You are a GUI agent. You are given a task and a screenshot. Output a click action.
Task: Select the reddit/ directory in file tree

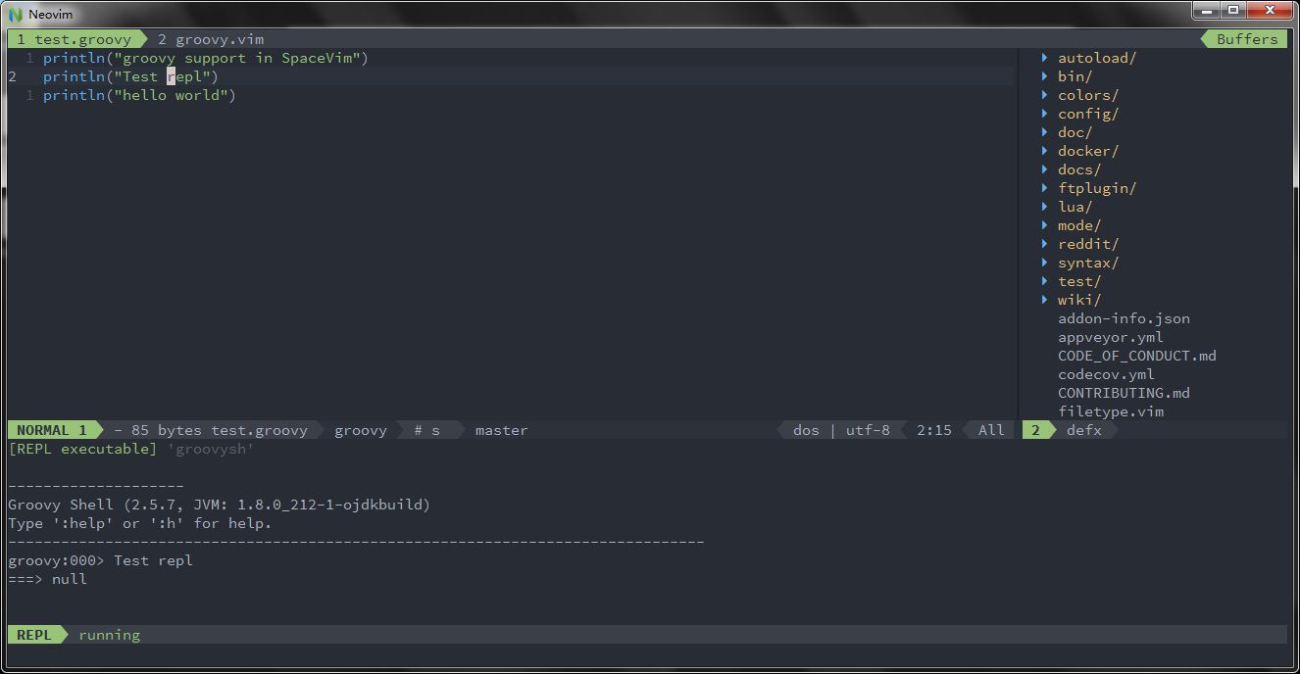pos(1088,244)
